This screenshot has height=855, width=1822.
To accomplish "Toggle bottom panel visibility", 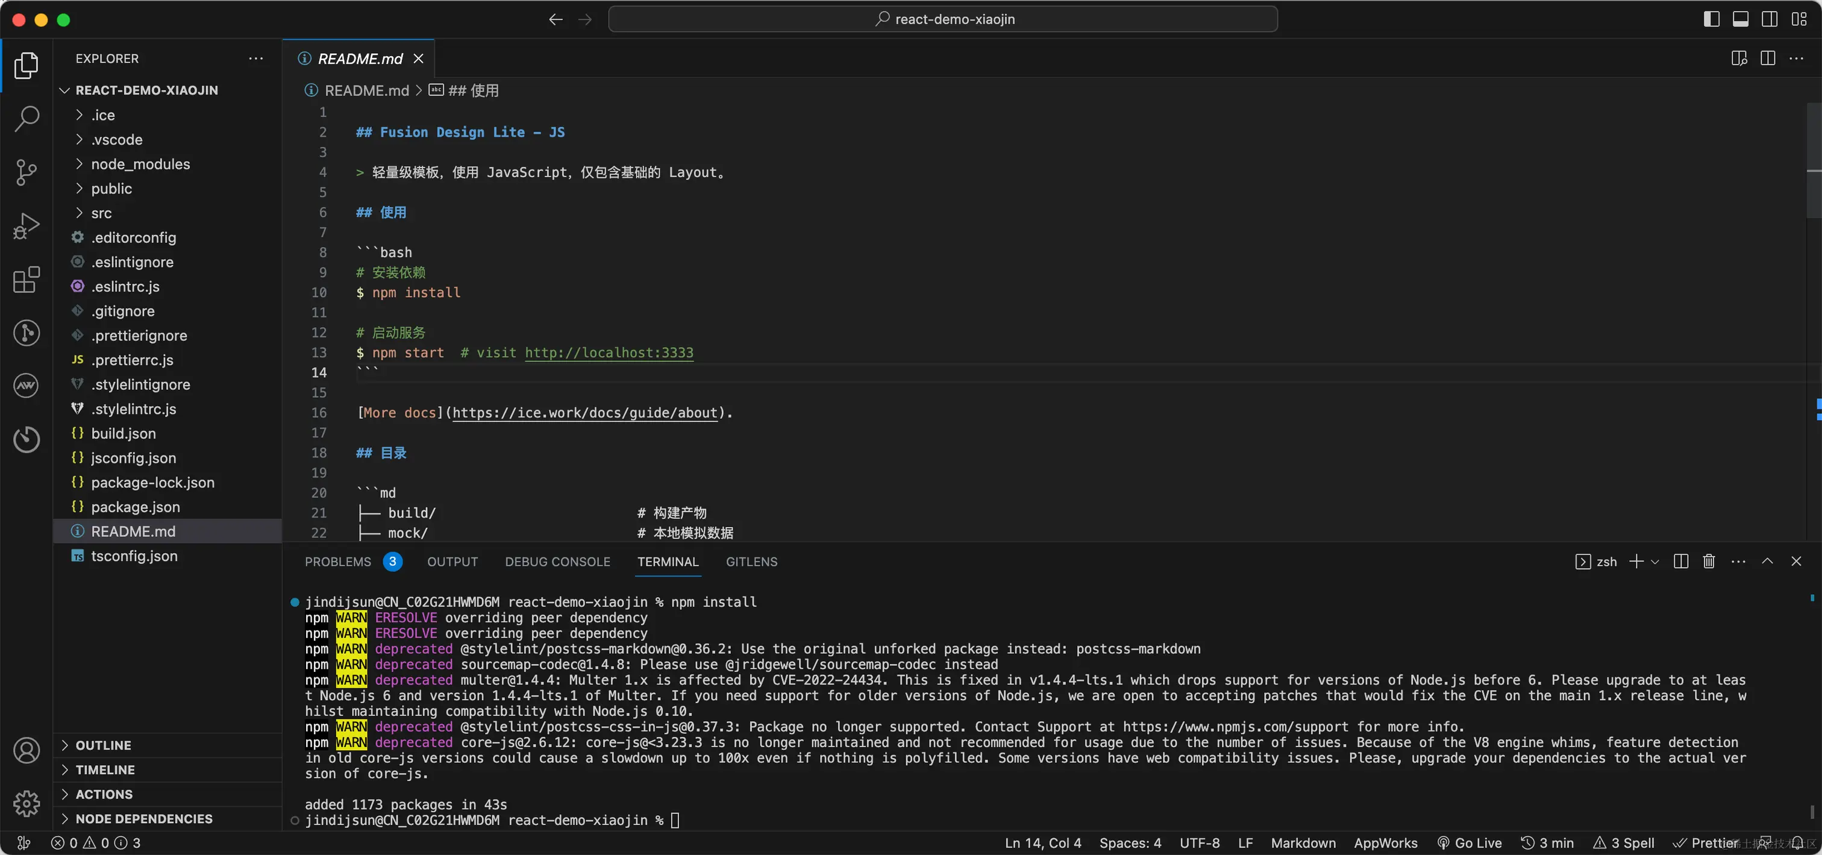I will click(1740, 19).
